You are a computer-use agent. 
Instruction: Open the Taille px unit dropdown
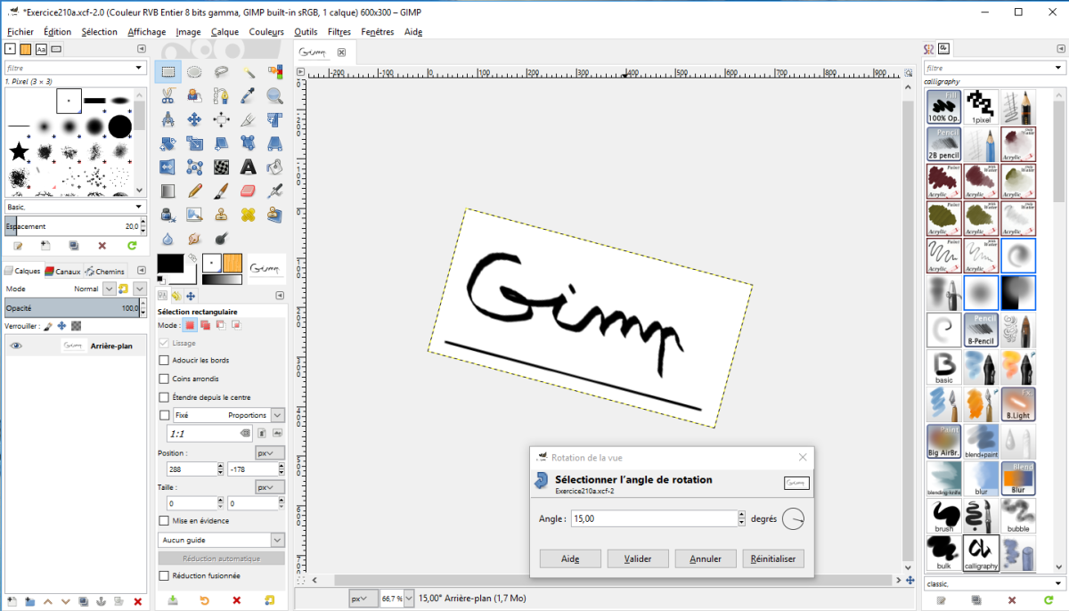pos(270,487)
